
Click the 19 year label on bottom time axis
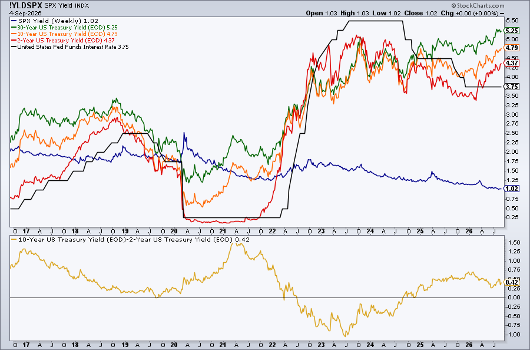(x=125, y=345)
